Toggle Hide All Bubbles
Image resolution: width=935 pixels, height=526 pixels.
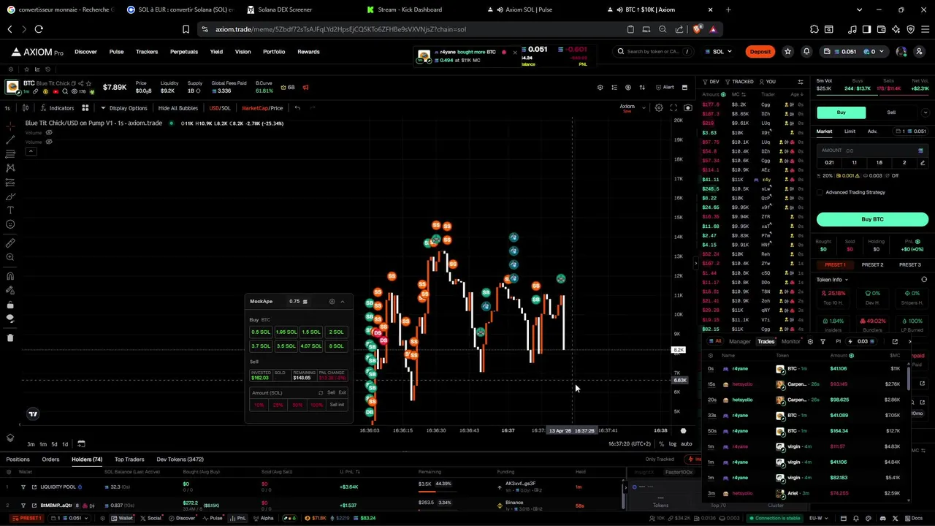tap(178, 108)
